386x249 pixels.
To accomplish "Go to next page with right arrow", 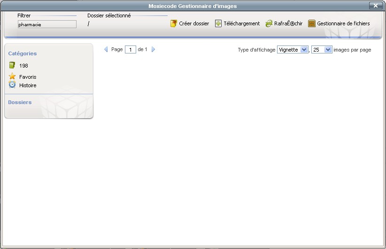I will pyautogui.click(x=153, y=49).
